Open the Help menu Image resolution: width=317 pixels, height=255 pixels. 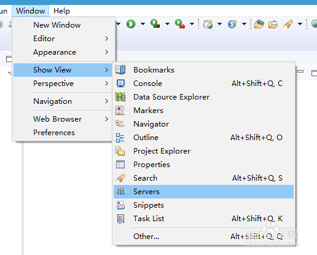(x=61, y=11)
